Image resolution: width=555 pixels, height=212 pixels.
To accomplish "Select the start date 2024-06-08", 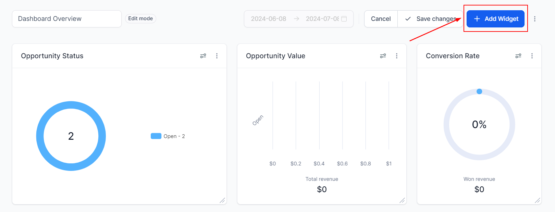I will coord(269,19).
